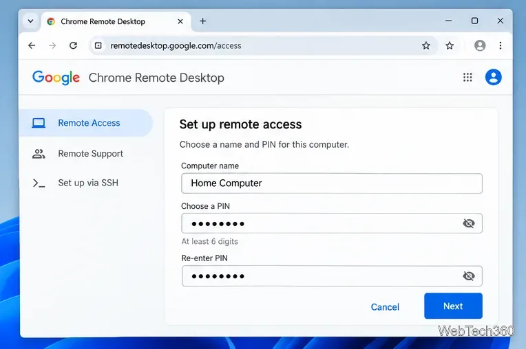Open Set up via SSH section

[86, 183]
